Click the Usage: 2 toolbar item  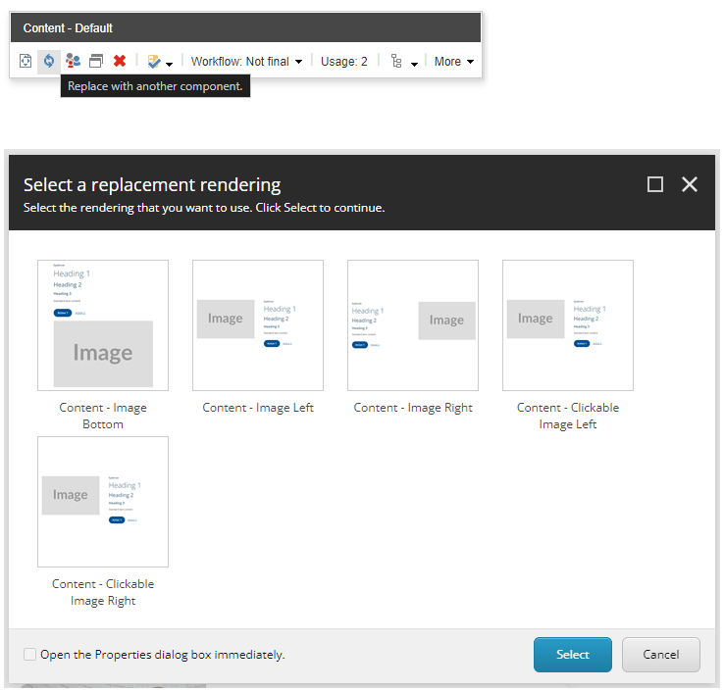(344, 62)
